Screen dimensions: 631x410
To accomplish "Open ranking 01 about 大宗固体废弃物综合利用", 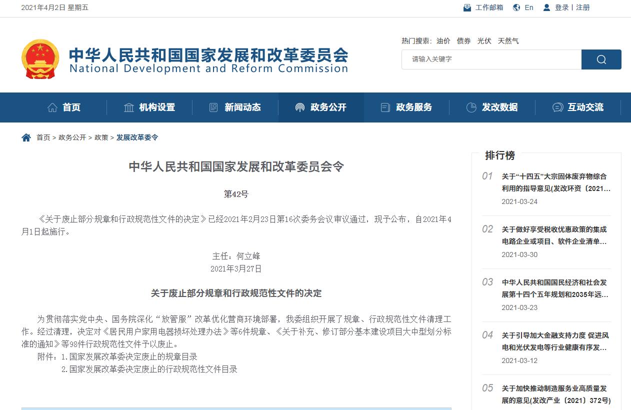I will point(556,182).
